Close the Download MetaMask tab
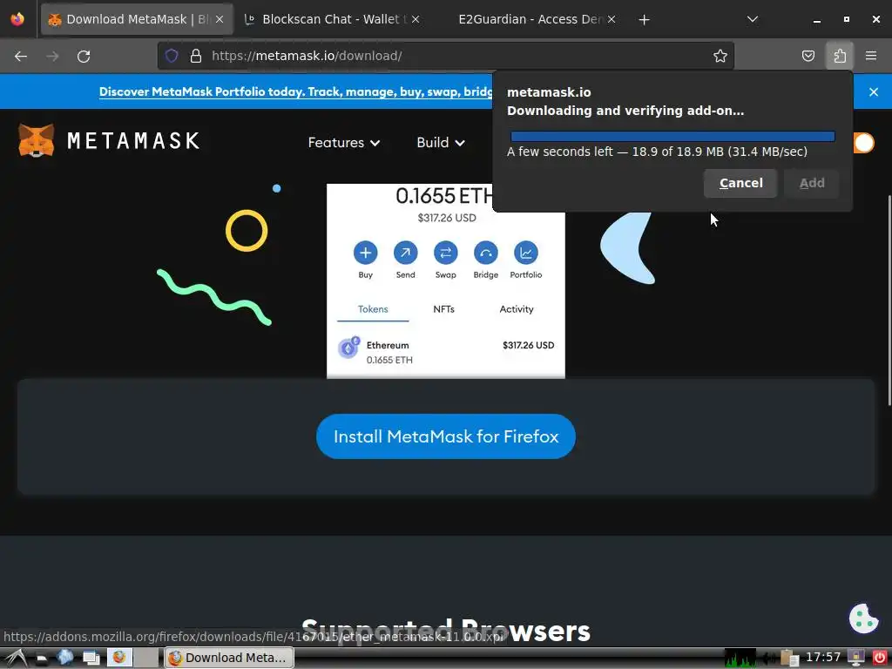 (x=220, y=19)
